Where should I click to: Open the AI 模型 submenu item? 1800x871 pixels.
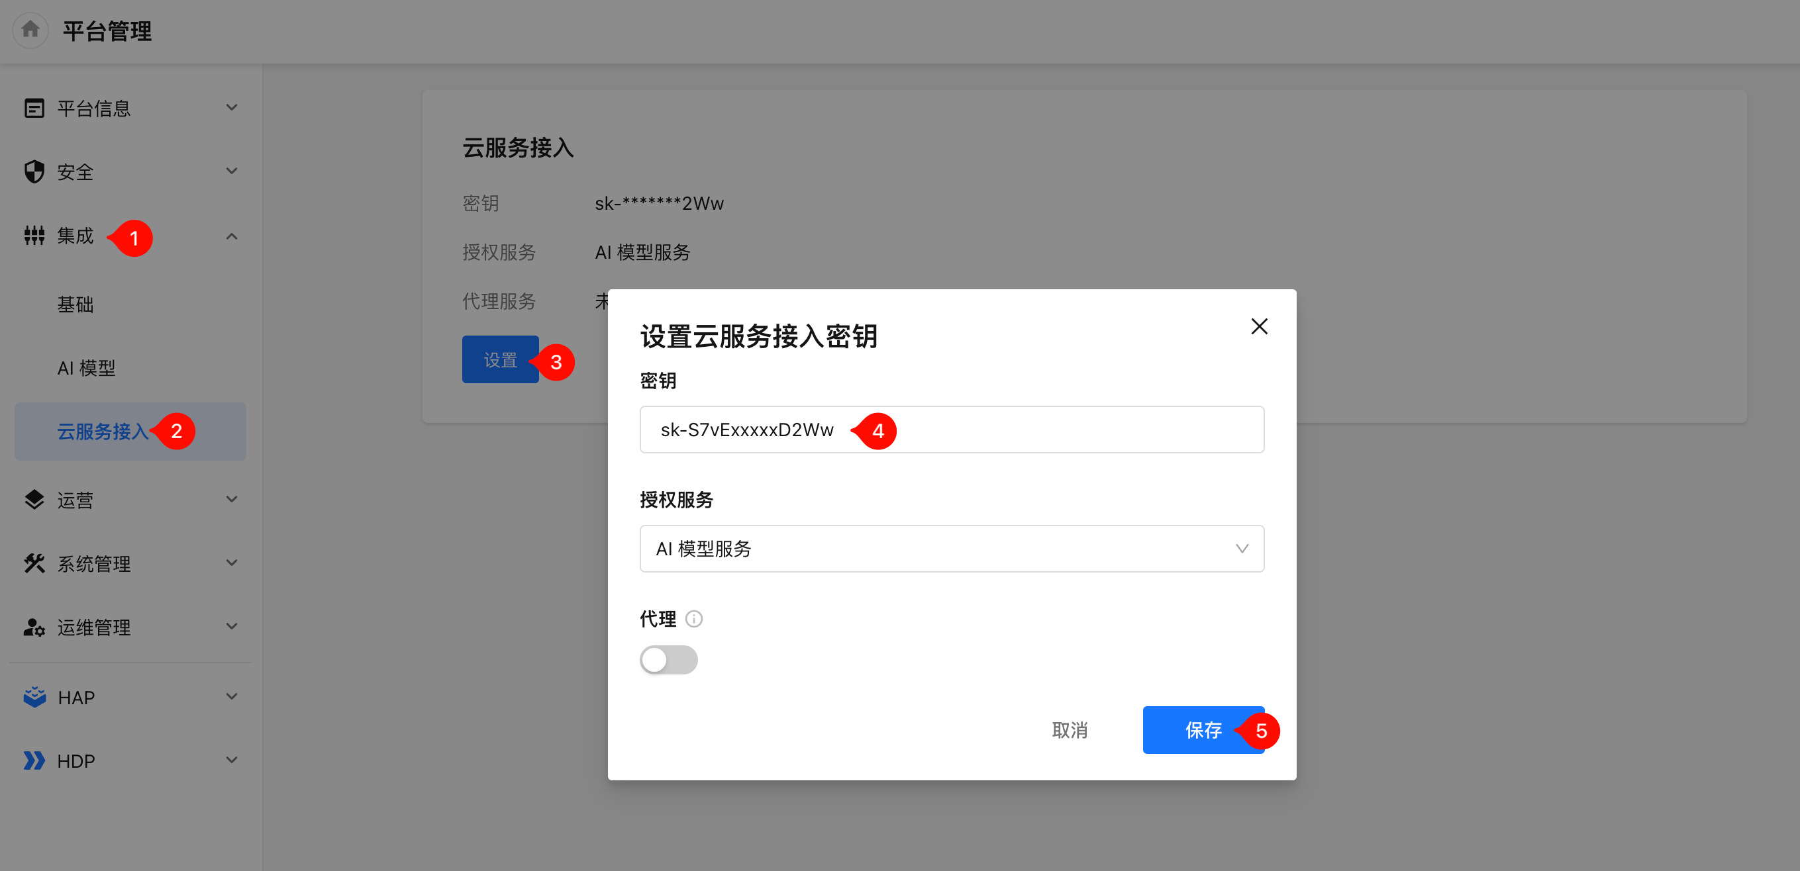86,368
